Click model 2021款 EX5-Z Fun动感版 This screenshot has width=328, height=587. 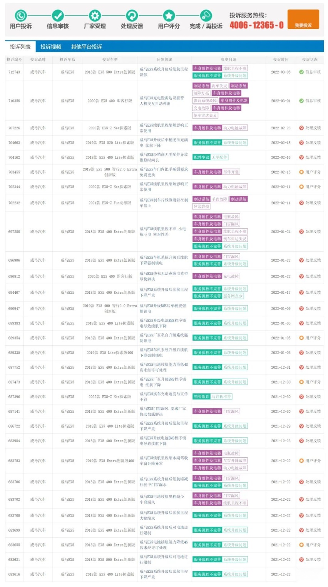[110, 203]
